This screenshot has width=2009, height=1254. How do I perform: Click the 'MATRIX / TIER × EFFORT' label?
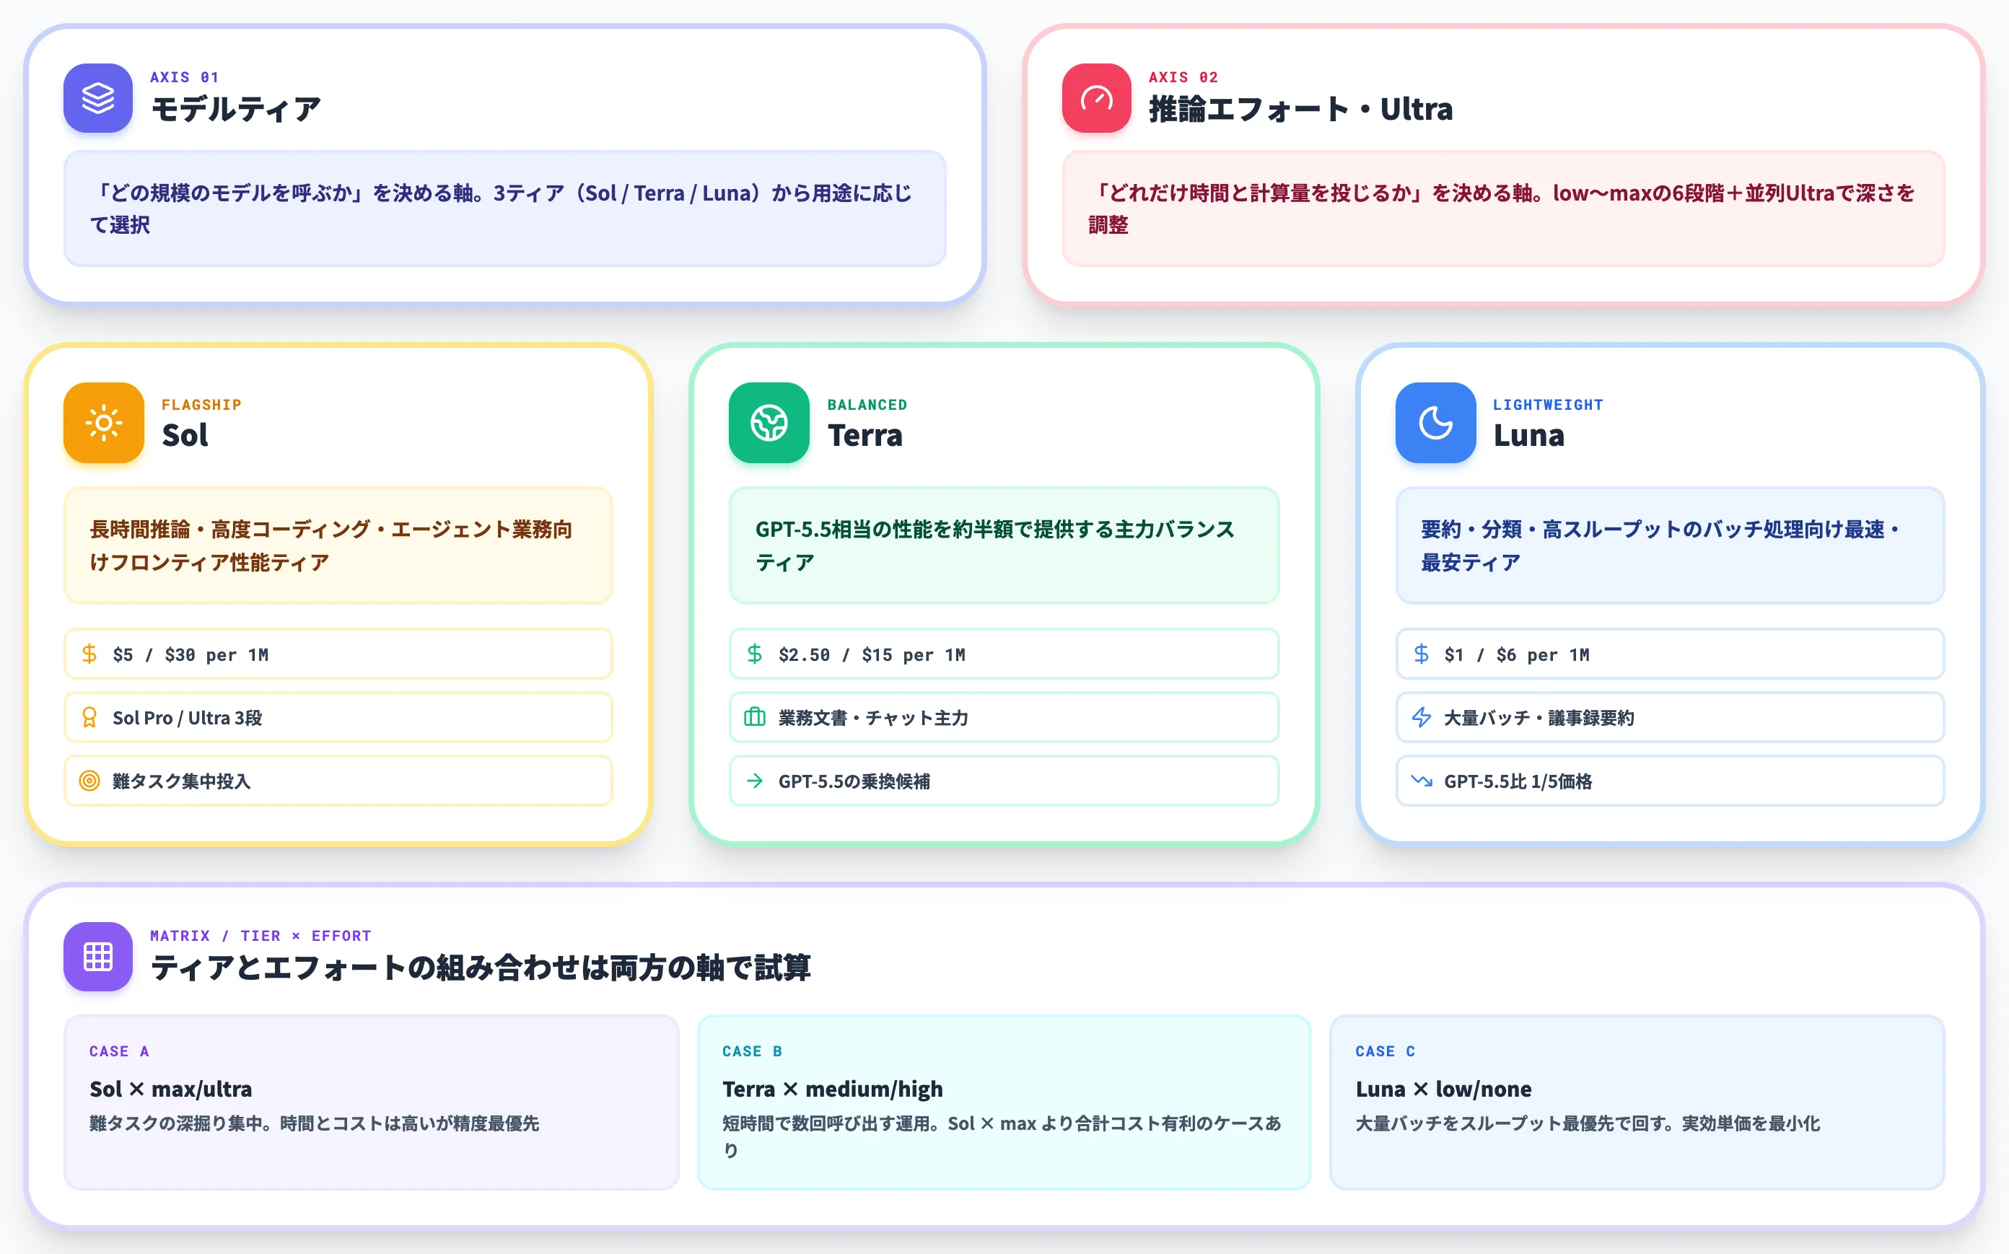pos(261,936)
